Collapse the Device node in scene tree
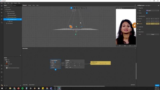Screen dimensions: 160x90 click(x=4, y=7)
